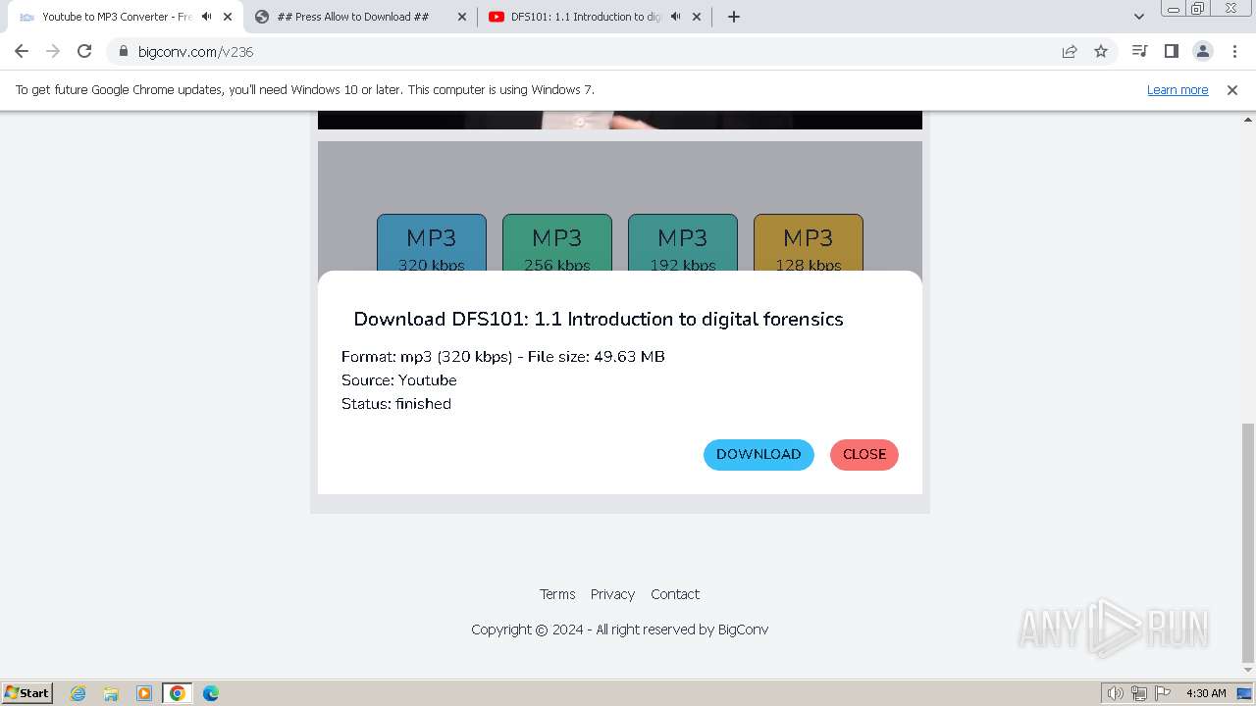Select the copyright text mentioning BigConv
Image resolution: width=1256 pixels, height=706 pixels.
[x=619, y=630]
